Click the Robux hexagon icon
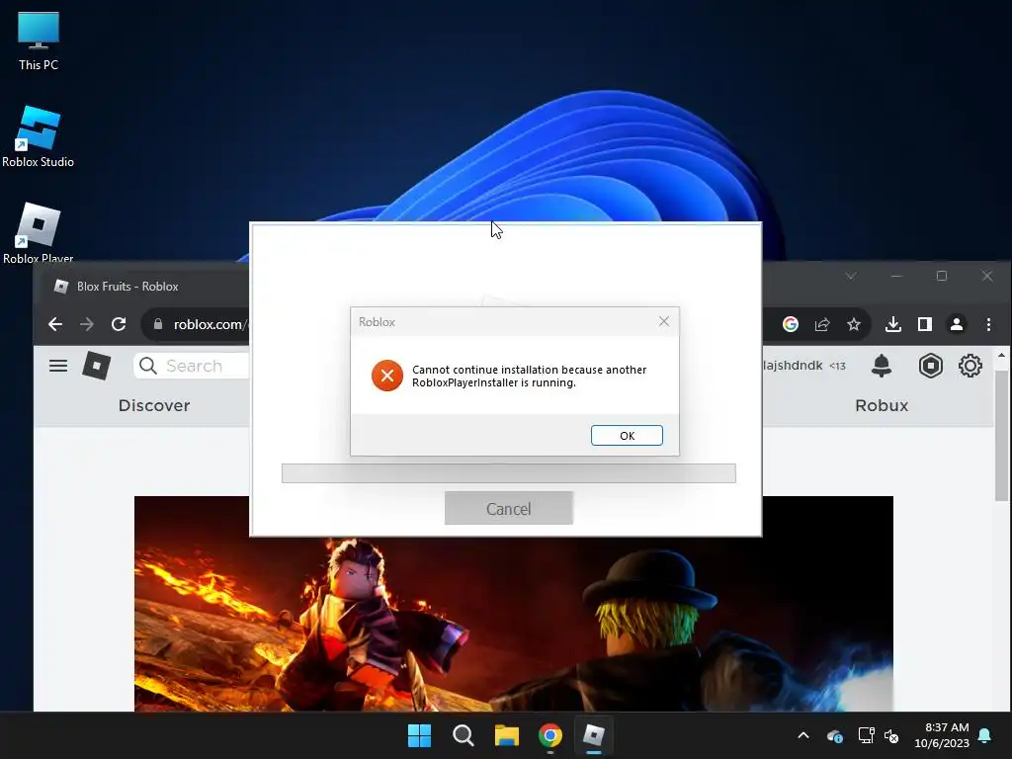Image resolution: width=1012 pixels, height=759 pixels. click(931, 366)
